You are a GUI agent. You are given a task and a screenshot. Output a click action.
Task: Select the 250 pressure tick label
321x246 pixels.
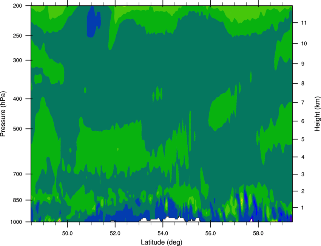[x=18, y=36]
